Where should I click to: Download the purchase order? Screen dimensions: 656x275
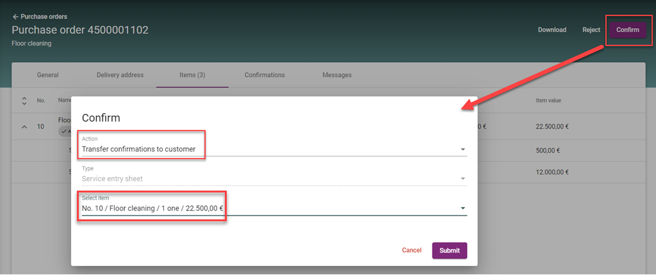552,30
